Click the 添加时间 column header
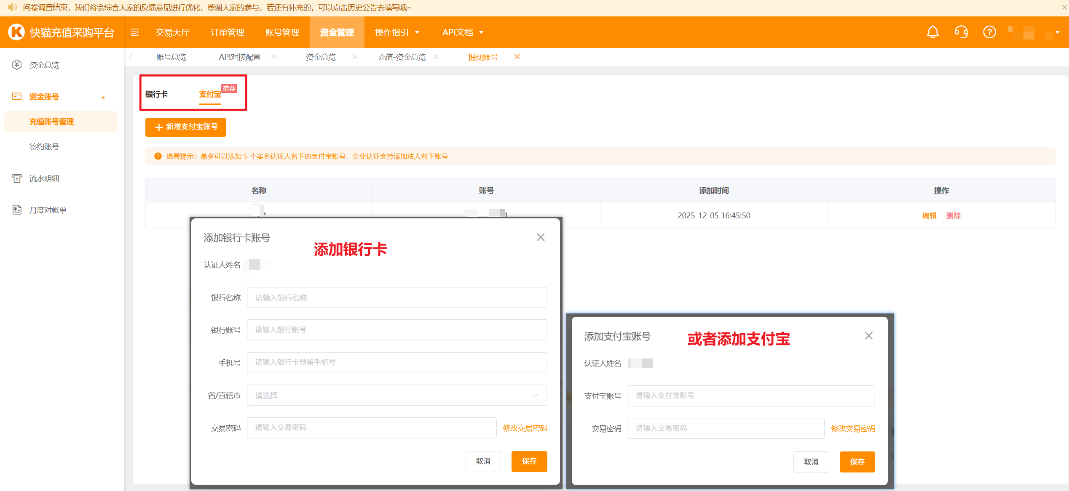 click(x=714, y=191)
